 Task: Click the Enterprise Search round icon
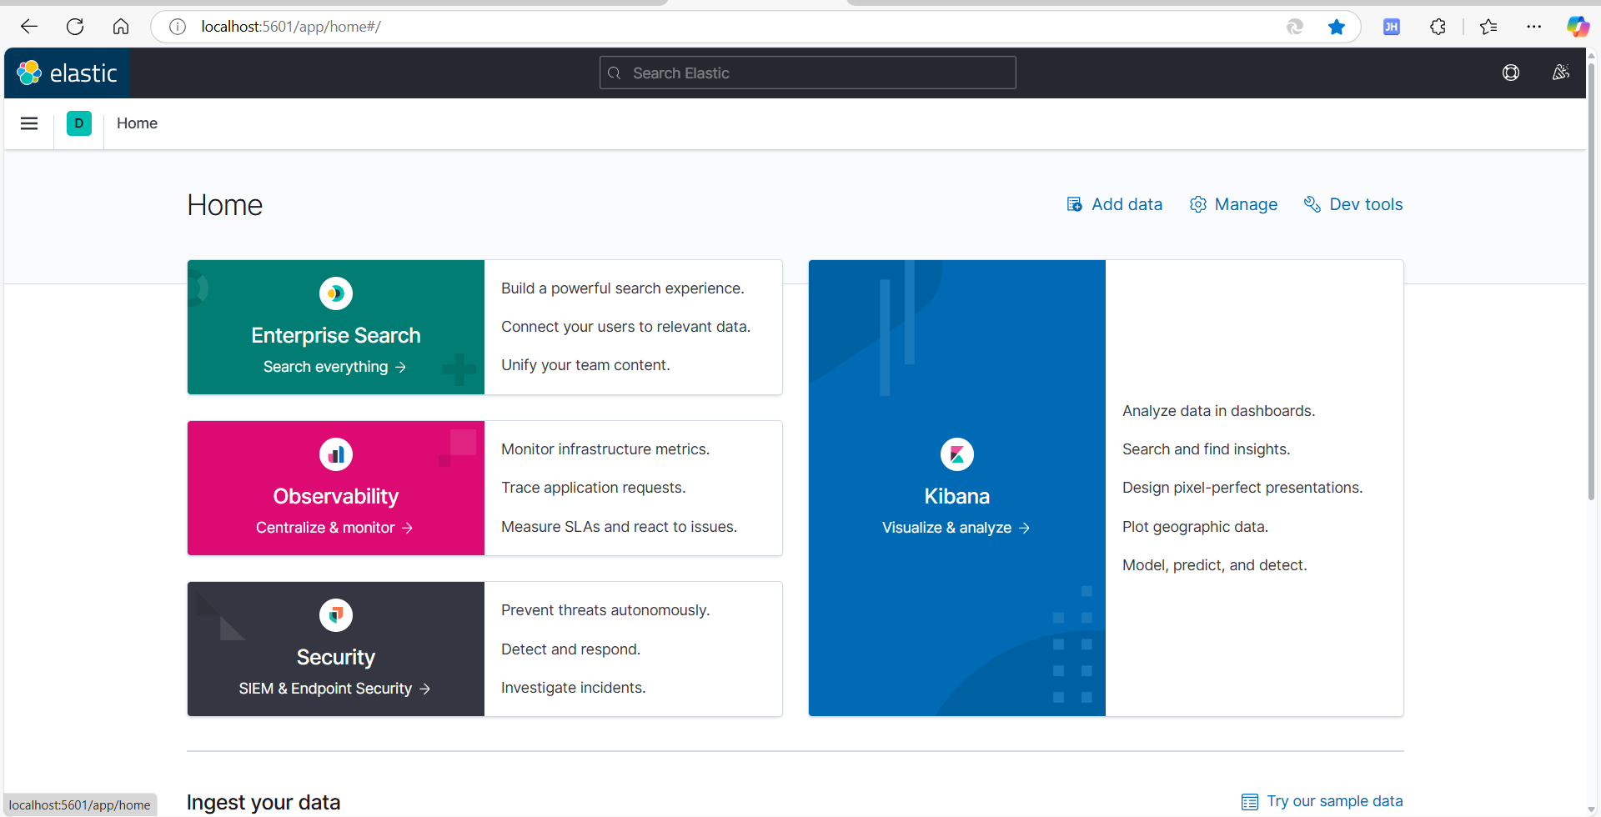(x=336, y=293)
